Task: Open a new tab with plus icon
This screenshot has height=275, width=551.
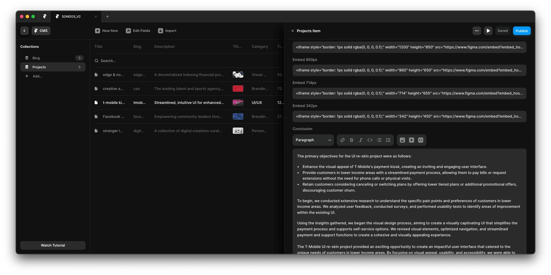Action: tap(108, 17)
